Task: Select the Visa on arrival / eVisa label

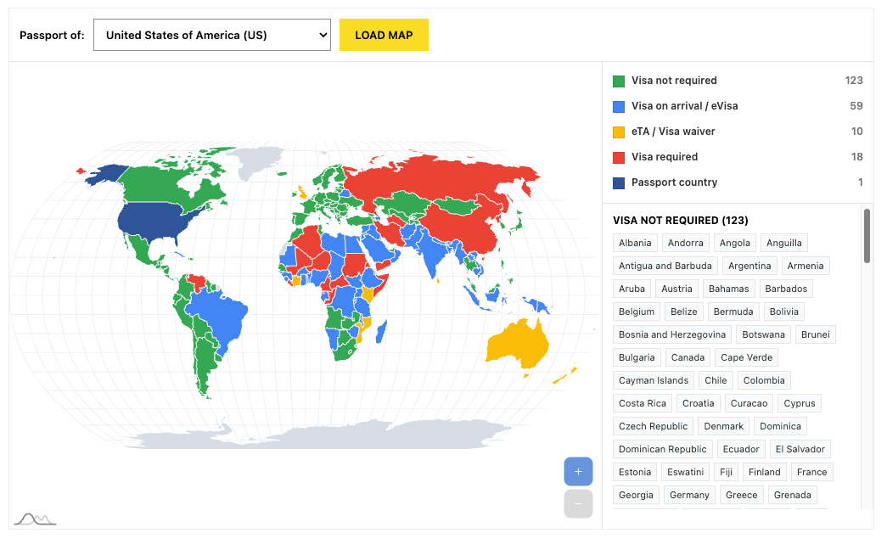Action: point(684,106)
